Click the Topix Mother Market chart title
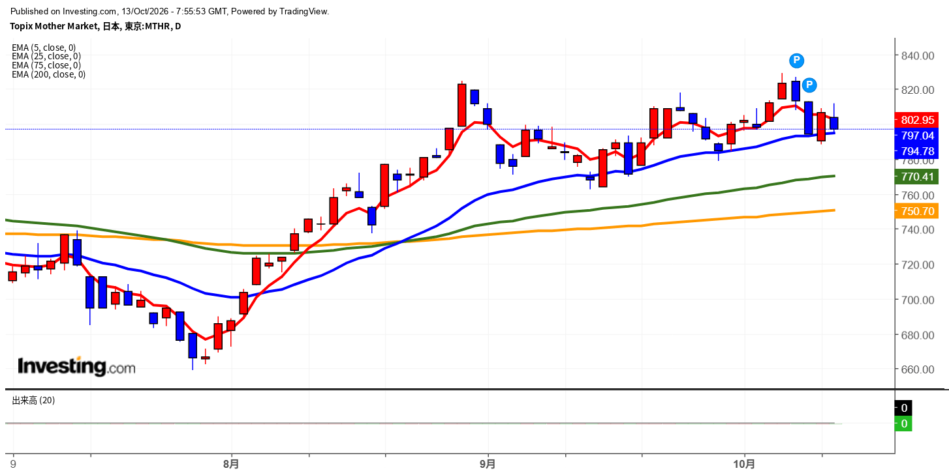949x475 pixels. 95,26
